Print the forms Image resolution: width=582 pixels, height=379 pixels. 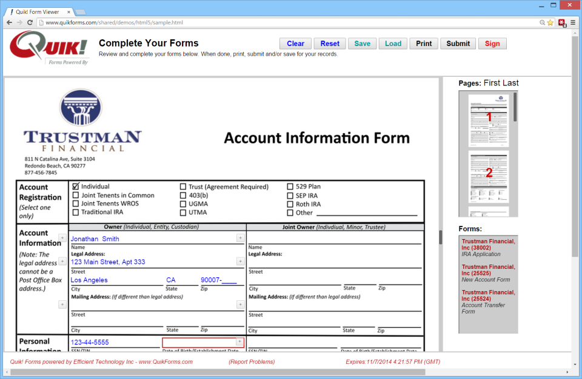point(424,44)
